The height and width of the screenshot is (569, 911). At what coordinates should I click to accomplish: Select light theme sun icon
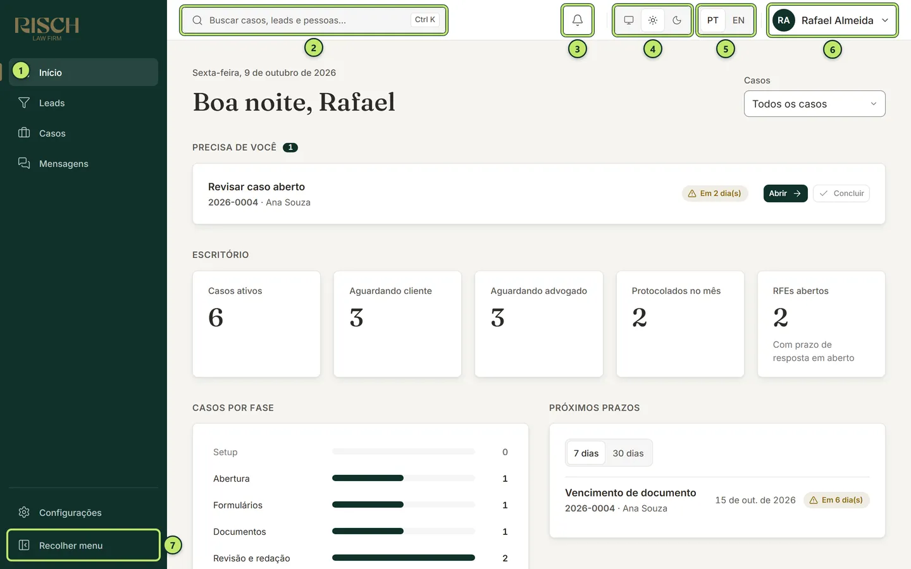[x=653, y=20]
